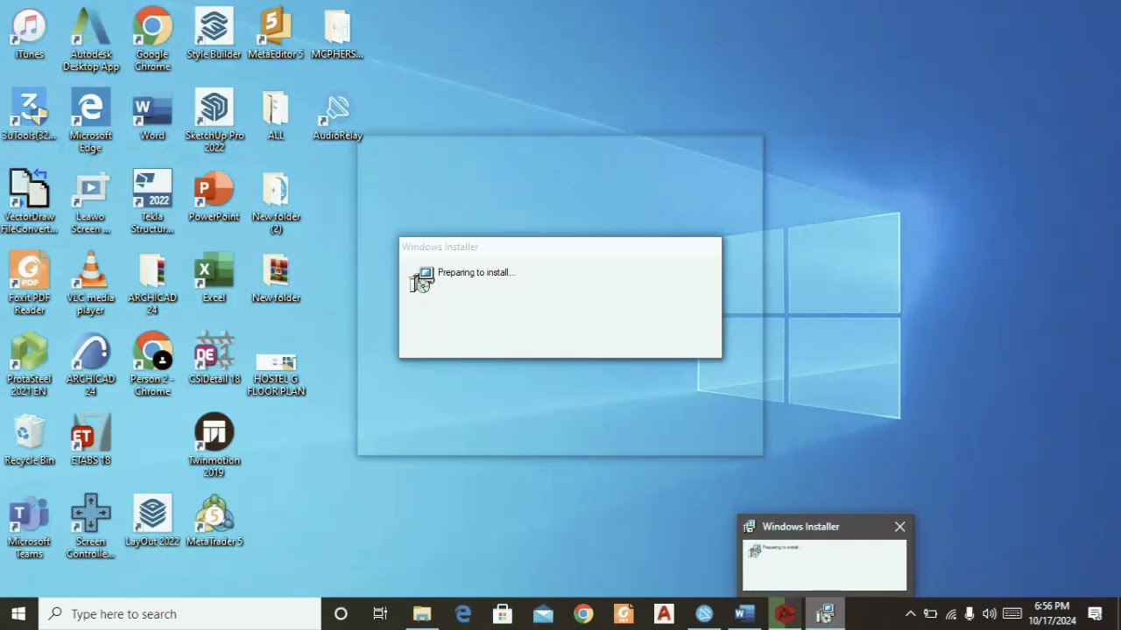The image size is (1121, 630).
Task: Select the CSiDetail 18 desktop icon
Action: click(214, 359)
